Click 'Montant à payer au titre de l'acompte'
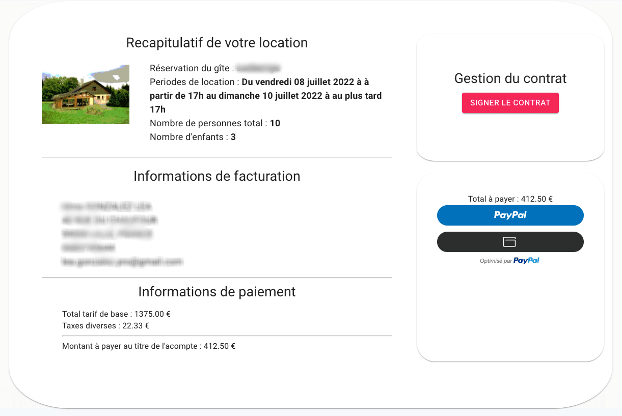 click(149, 346)
